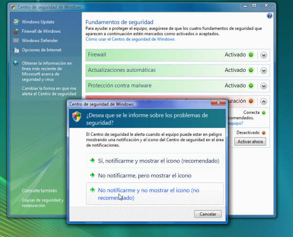This screenshot has width=293, height=237.
Task: Open Cómo usar el Centro de seguridad link
Action: [130, 39]
